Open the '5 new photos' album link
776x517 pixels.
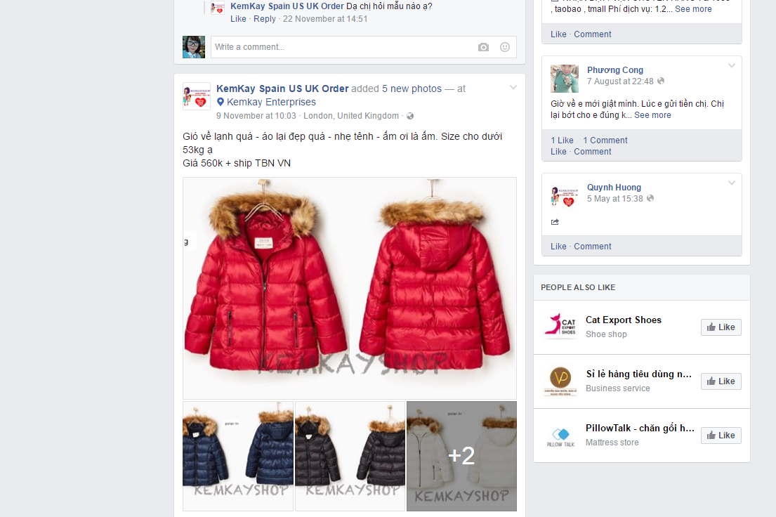click(412, 89)
